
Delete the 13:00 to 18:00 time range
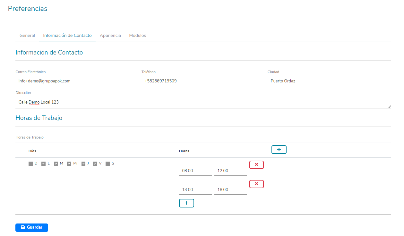(256, 184)
